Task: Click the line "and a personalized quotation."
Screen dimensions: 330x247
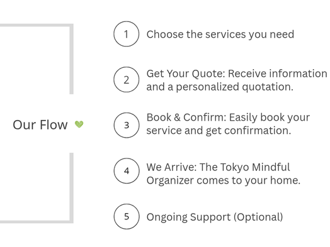Action: [x=220, y=87]
